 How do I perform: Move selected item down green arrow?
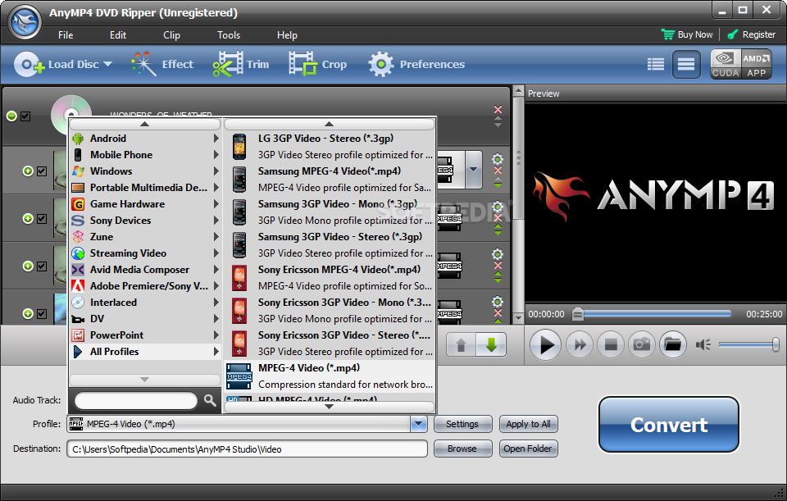[491, 344]
